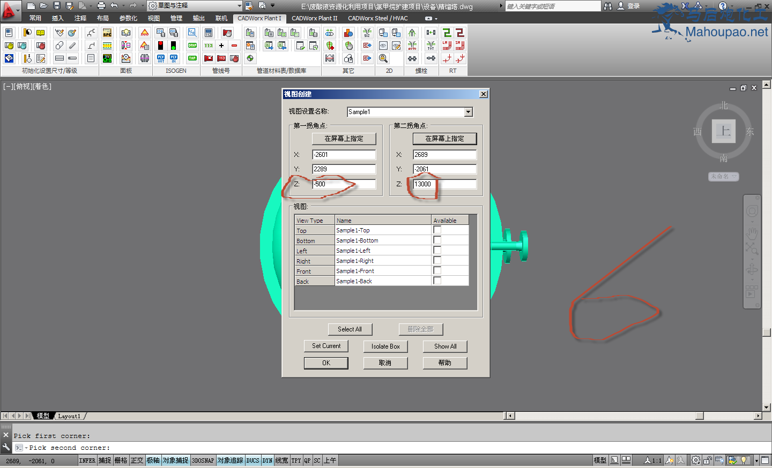The image size is (772, 468).
Task: Click the target crosshair icon in 管道材料表 group
Action: tap(250, 58)
